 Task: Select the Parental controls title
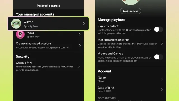(x=48, y=6)
